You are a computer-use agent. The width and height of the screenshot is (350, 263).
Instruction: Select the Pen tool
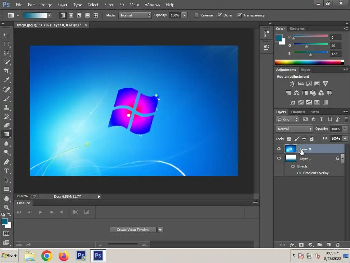[6, 162]
